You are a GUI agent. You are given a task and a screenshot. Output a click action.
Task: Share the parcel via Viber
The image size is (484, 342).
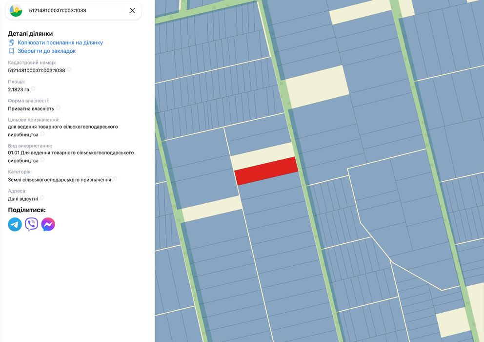click(32, 224)
